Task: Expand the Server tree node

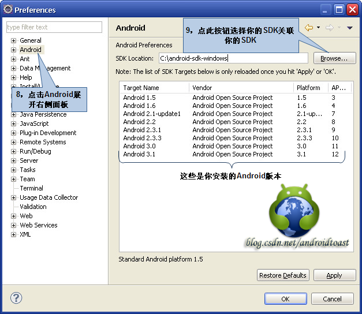Action: click(x=13, y=160)
